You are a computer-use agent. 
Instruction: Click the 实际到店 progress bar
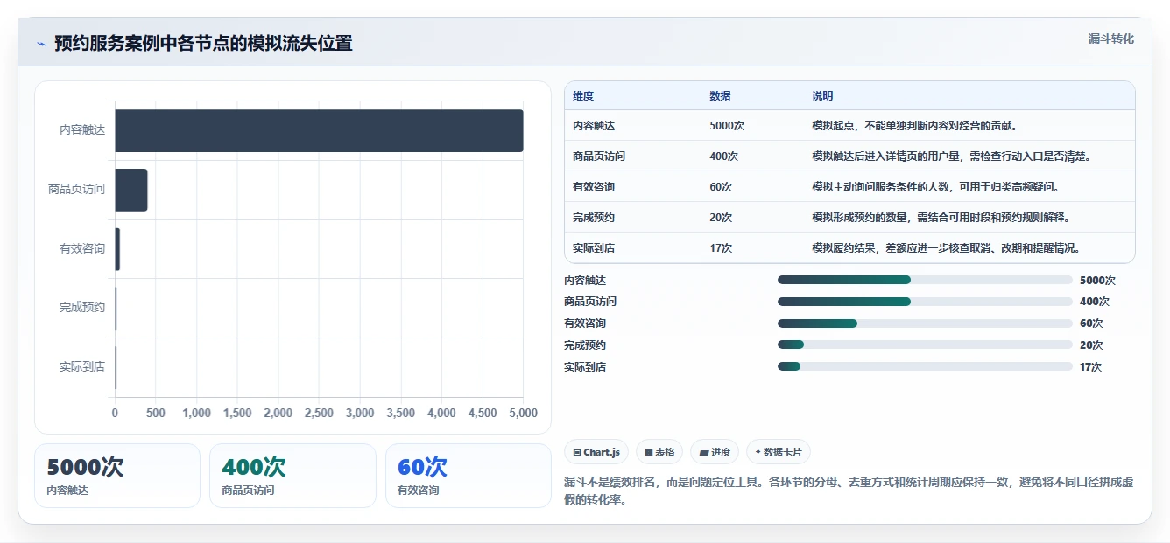coord(925,366)
